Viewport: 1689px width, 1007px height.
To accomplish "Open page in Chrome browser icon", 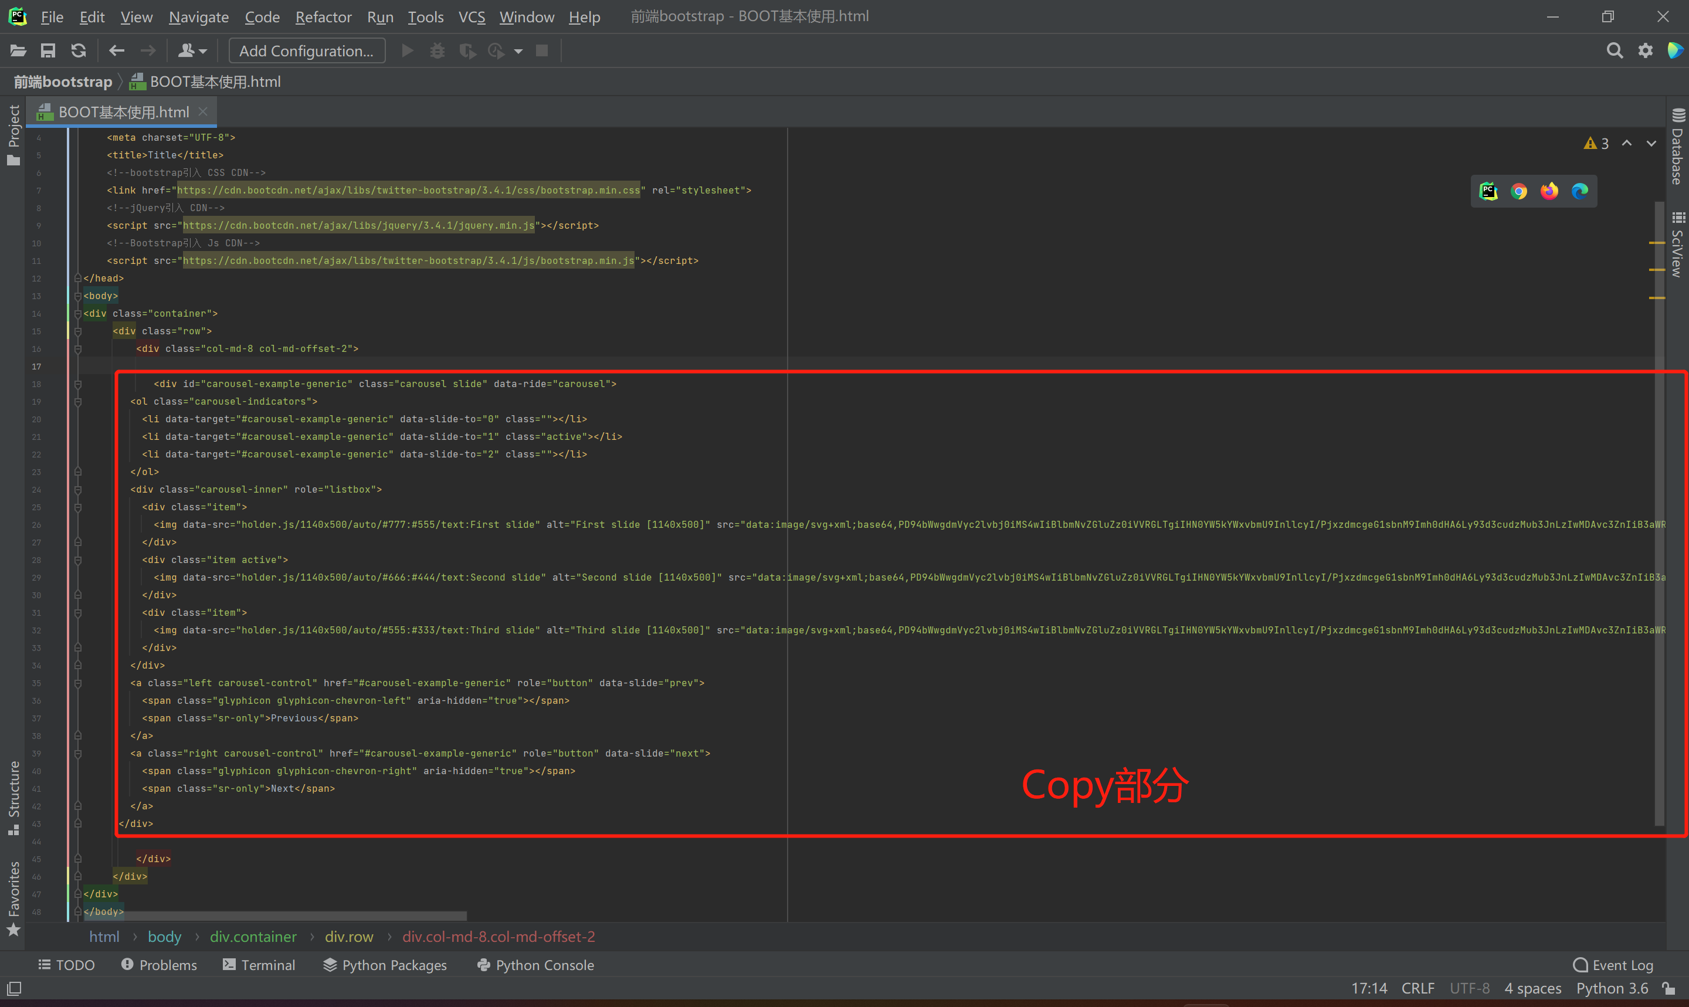I will pyautogui.click(x=1519, y=191).
